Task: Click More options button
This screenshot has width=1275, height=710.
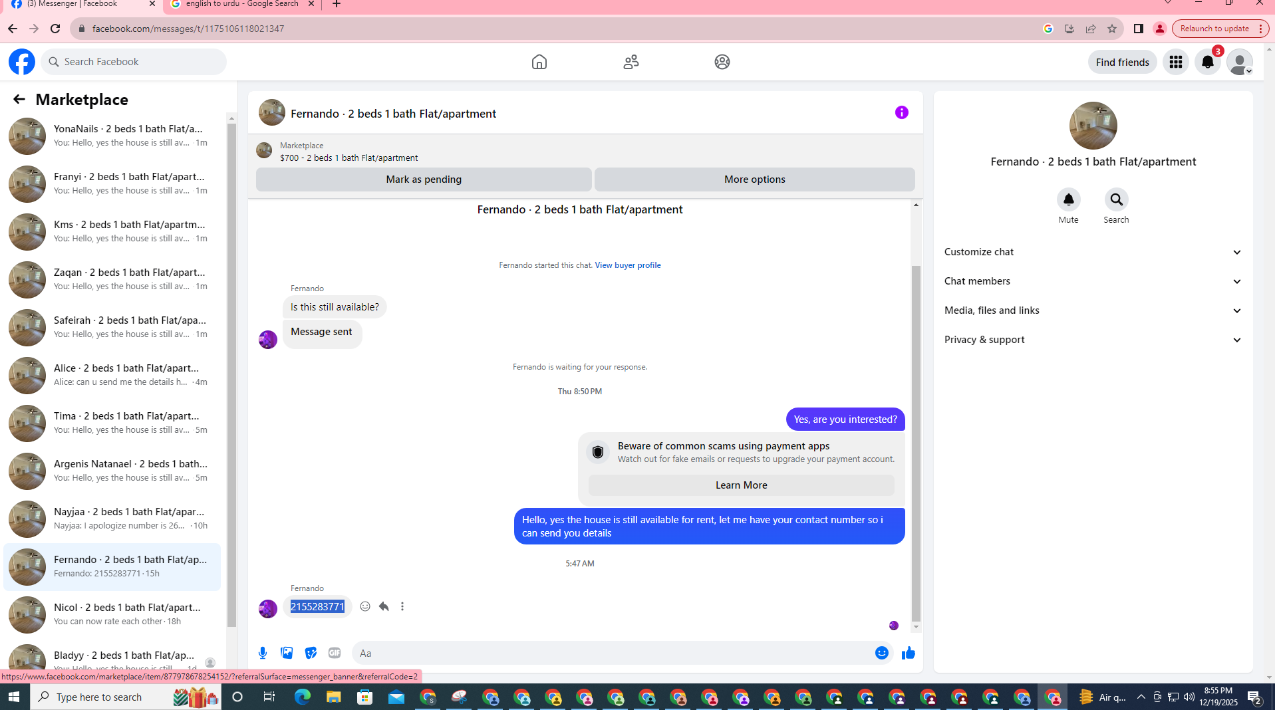Action: [x=754, y=179]
